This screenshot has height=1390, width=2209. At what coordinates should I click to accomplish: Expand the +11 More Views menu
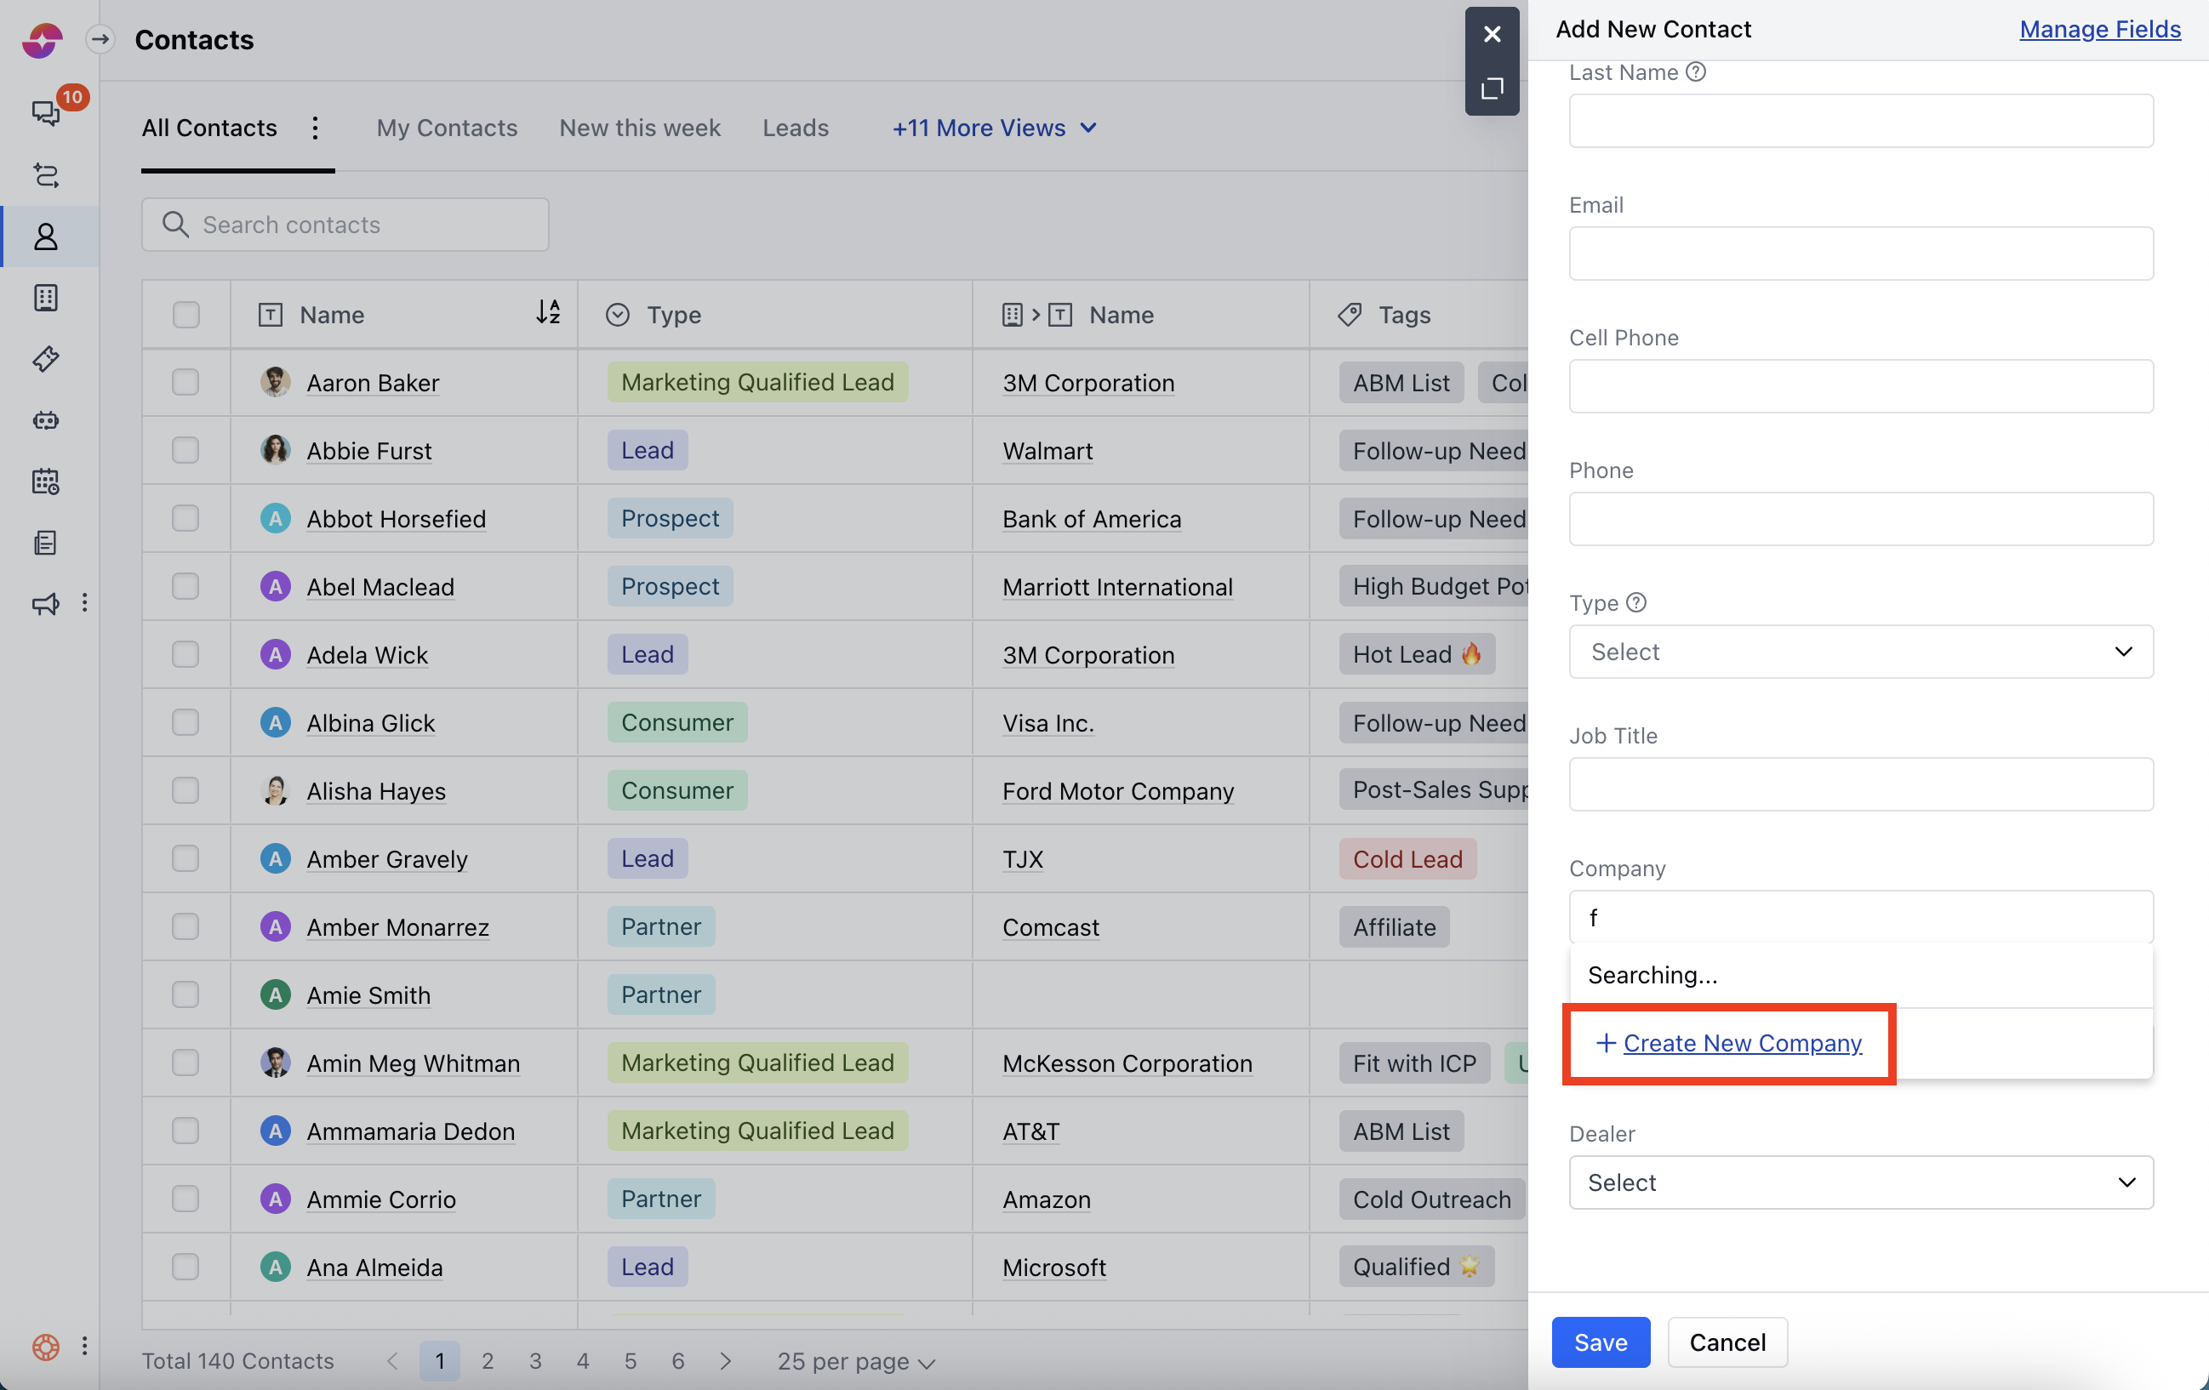click(x=994, y=128)
